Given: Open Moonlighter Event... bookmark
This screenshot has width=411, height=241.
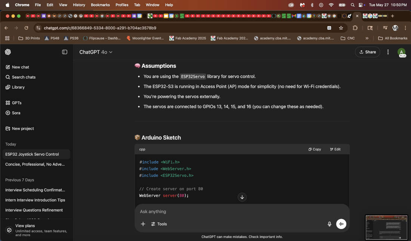Looking at the screenshot, I should [x=145, y=38].
